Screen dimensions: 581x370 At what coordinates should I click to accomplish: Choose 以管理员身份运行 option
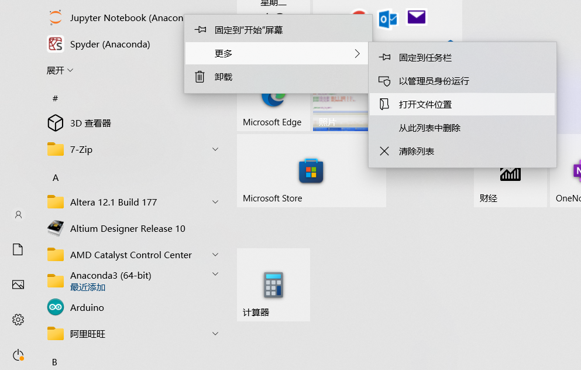coord(462,81)
